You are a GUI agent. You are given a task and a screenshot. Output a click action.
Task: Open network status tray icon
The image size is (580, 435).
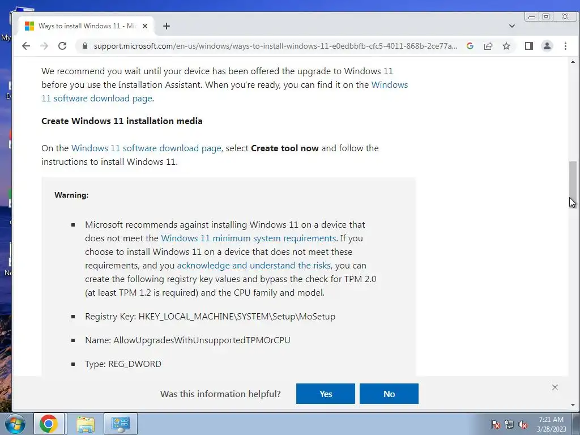click(509, 424)
